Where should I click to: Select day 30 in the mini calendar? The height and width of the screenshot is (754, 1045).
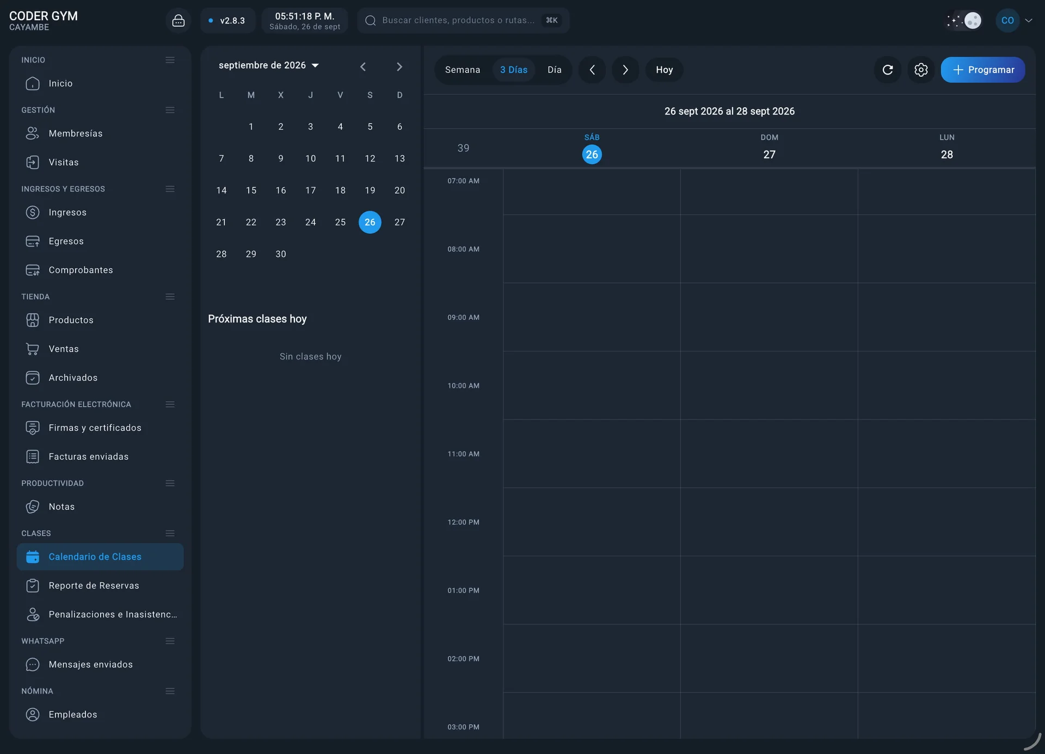tap(281, 254)
